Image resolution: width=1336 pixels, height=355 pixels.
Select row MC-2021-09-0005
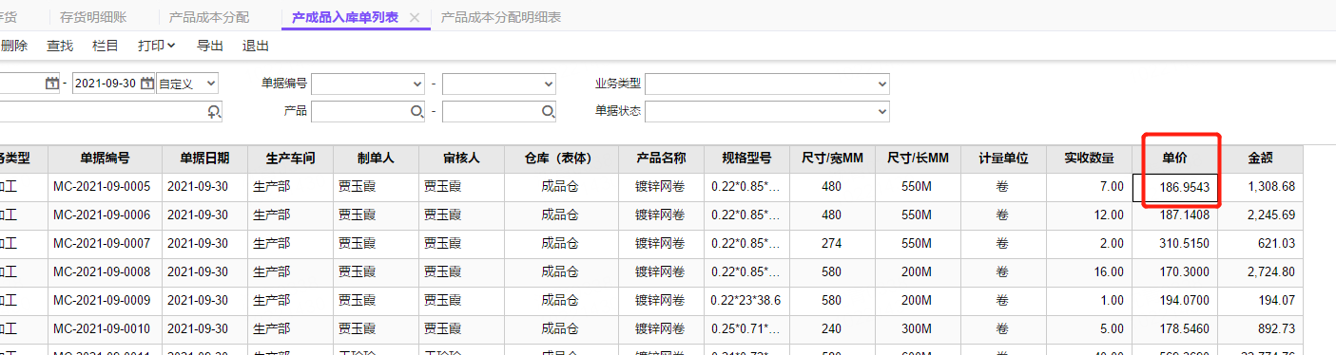coord(651,187)
